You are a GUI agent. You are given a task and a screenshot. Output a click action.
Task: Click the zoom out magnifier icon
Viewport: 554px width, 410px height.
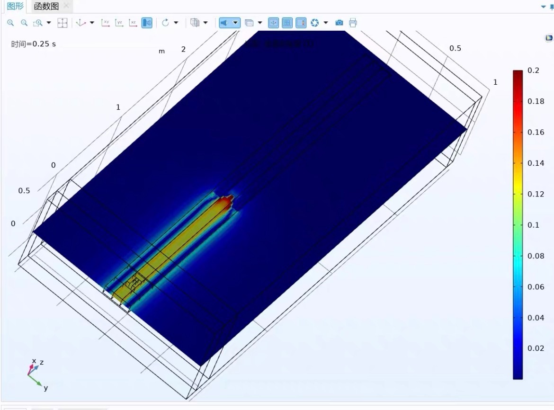click(x=24, y=23)
